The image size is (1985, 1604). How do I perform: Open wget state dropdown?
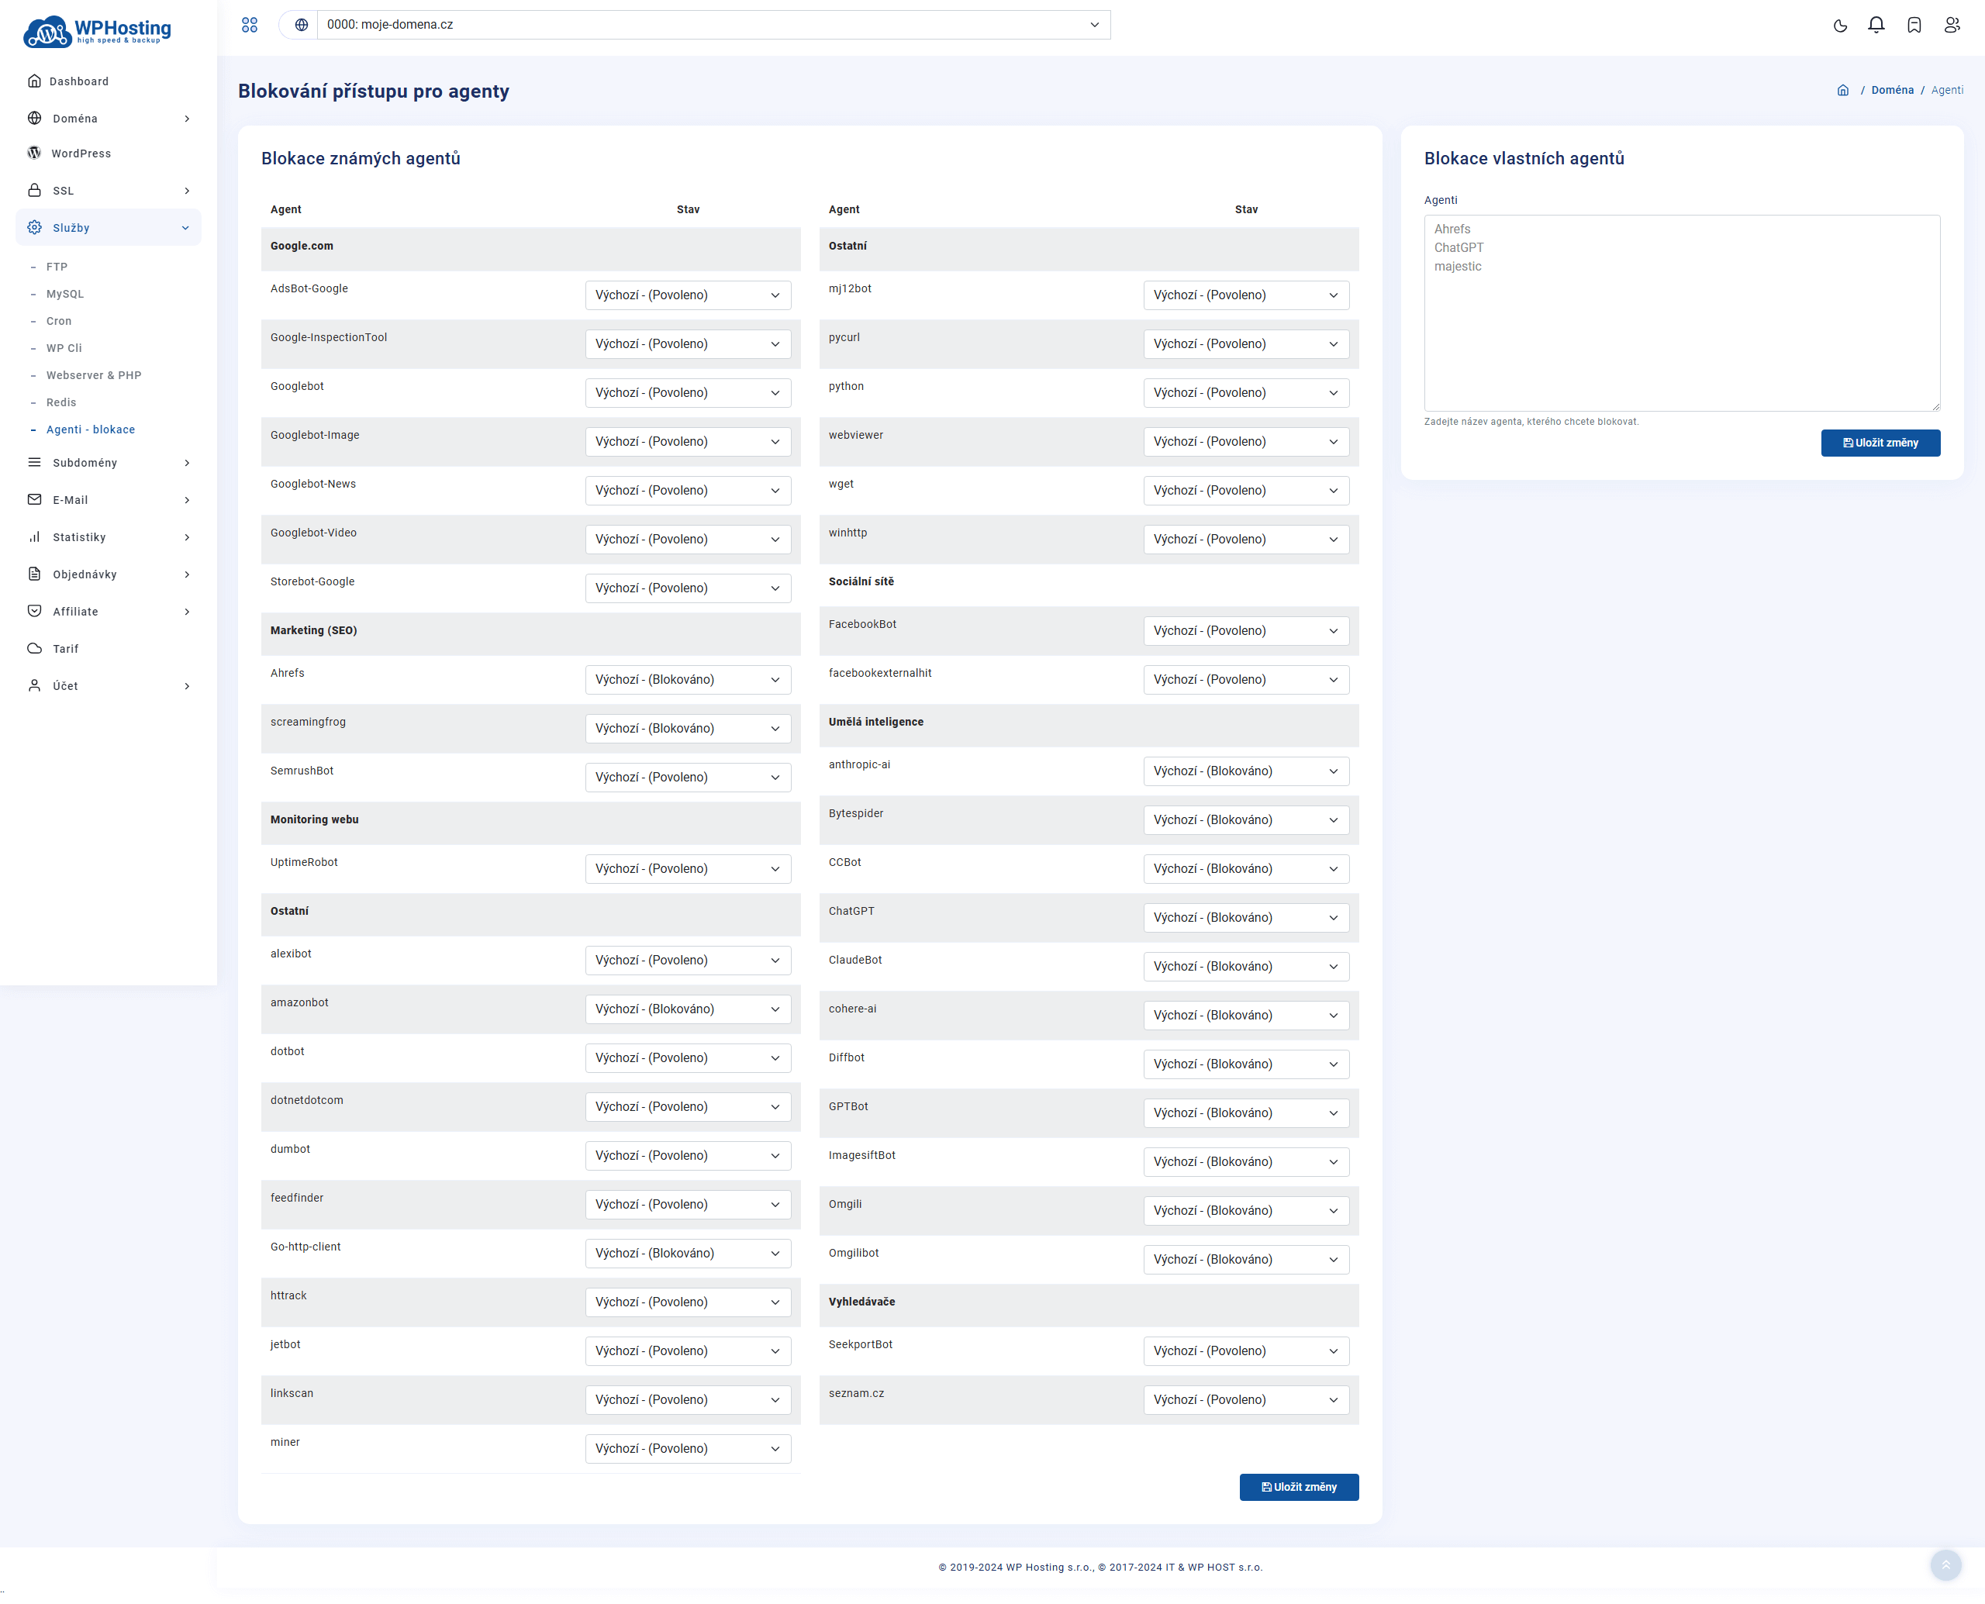point(1246,491)
